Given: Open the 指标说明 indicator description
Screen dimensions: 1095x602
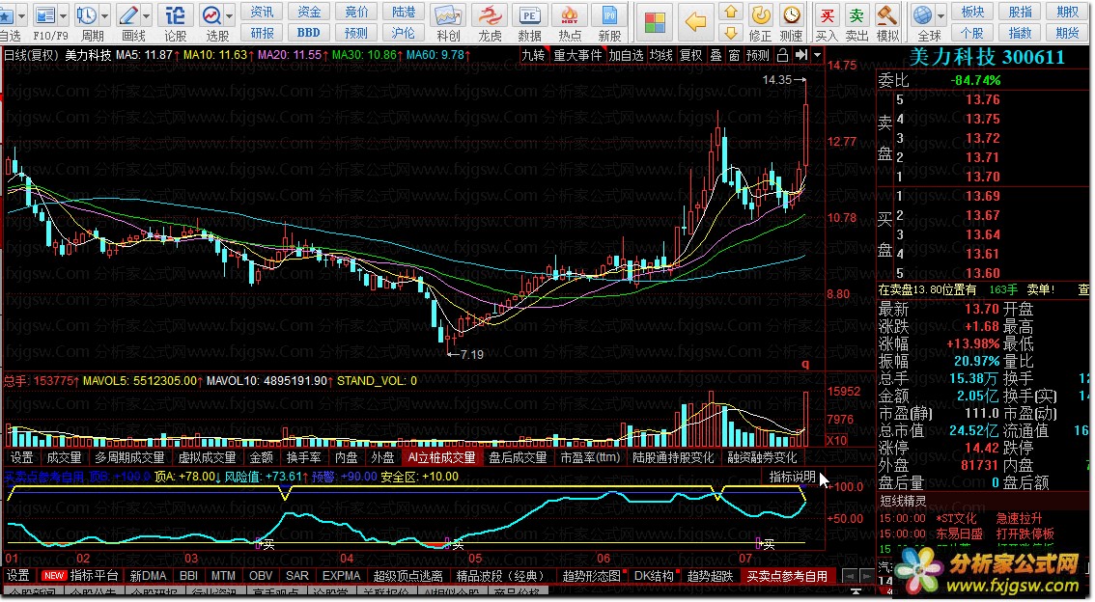Looking at the screenshot, I should coord(792,477).
